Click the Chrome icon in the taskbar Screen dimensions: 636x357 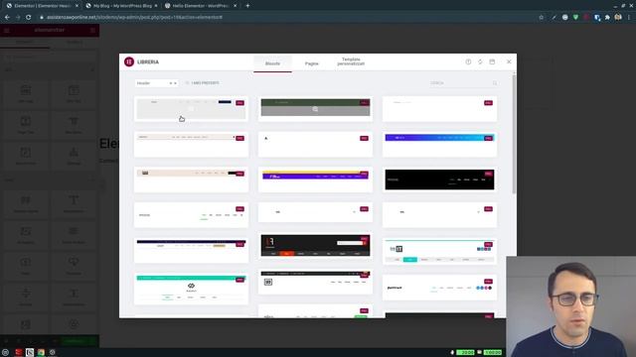pos(41,353)
